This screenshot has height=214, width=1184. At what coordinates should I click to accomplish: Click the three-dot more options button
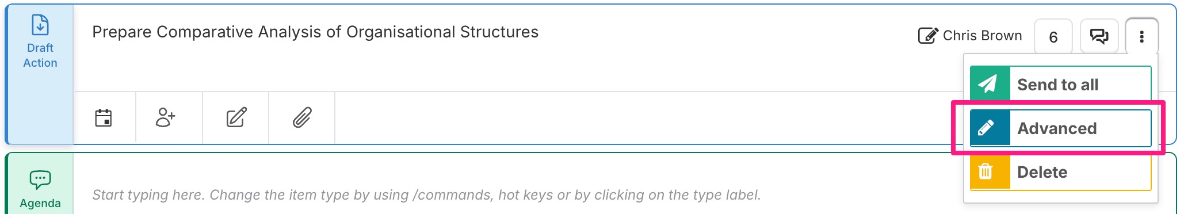coord(1142,36)
